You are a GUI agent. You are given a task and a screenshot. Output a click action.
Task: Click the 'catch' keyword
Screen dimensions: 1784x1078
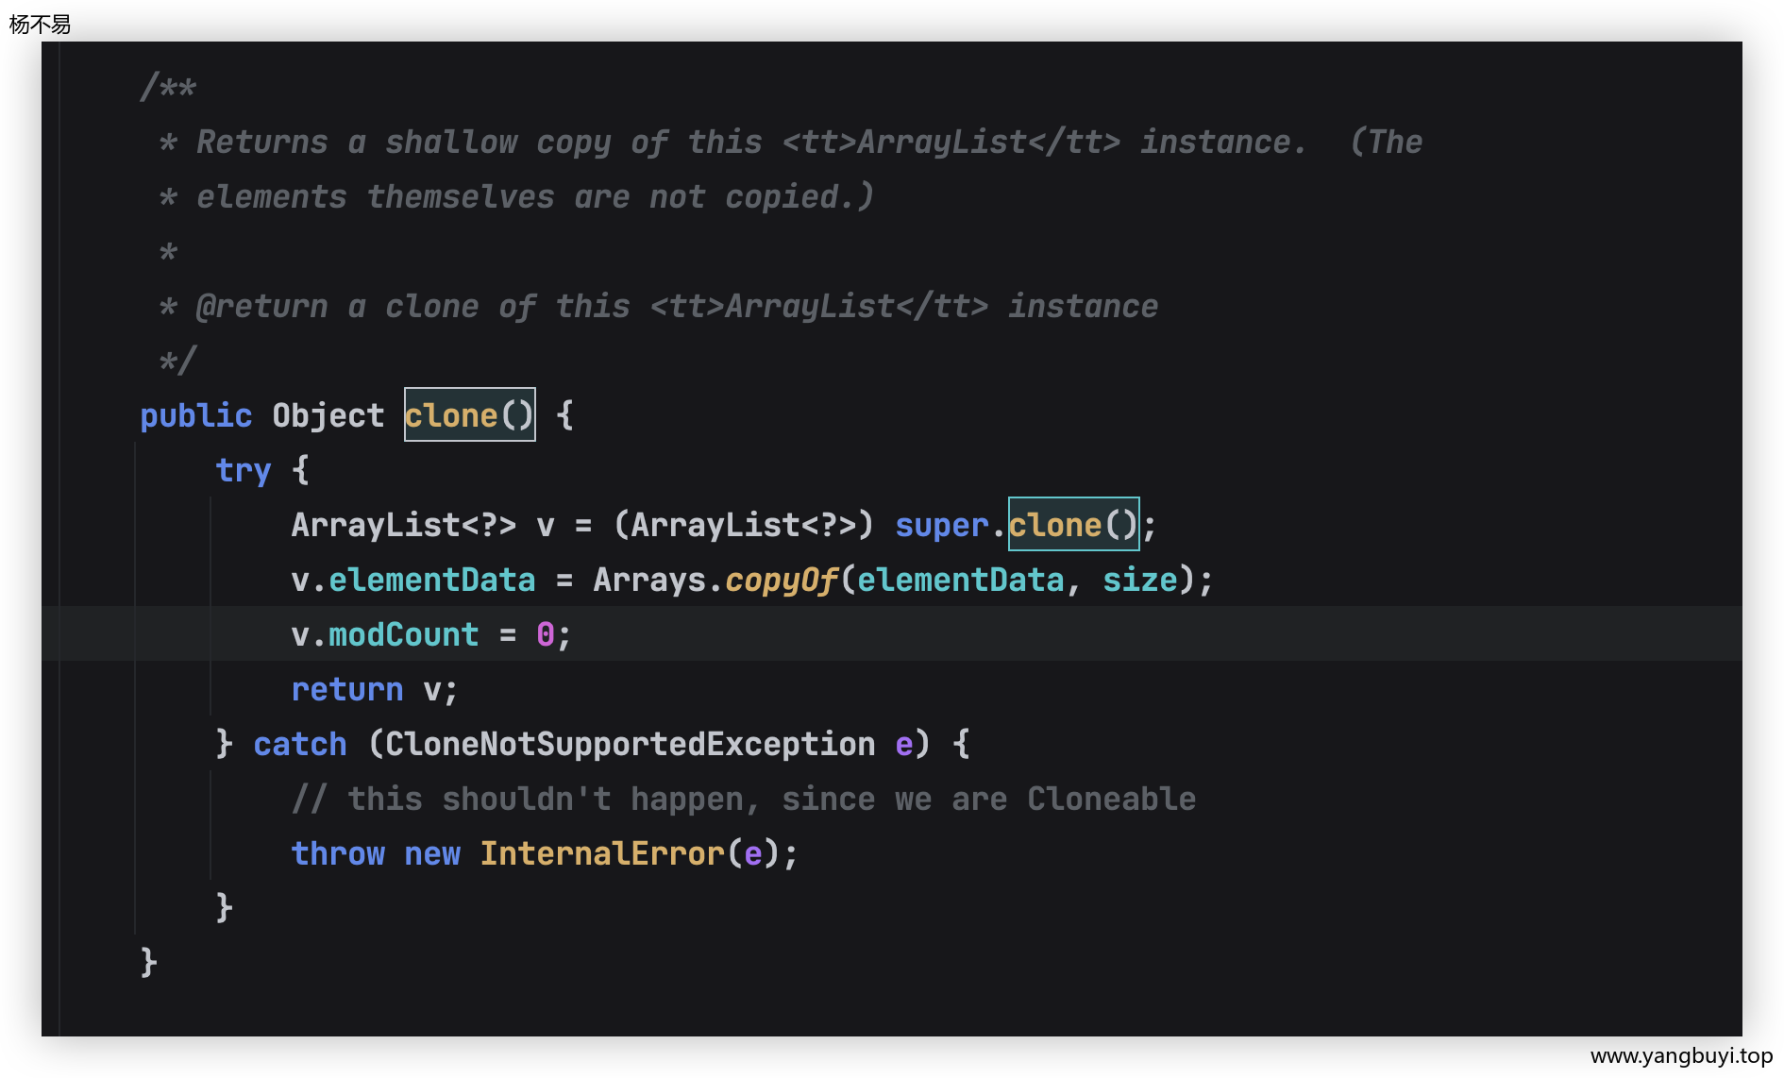tap(300, 743)
